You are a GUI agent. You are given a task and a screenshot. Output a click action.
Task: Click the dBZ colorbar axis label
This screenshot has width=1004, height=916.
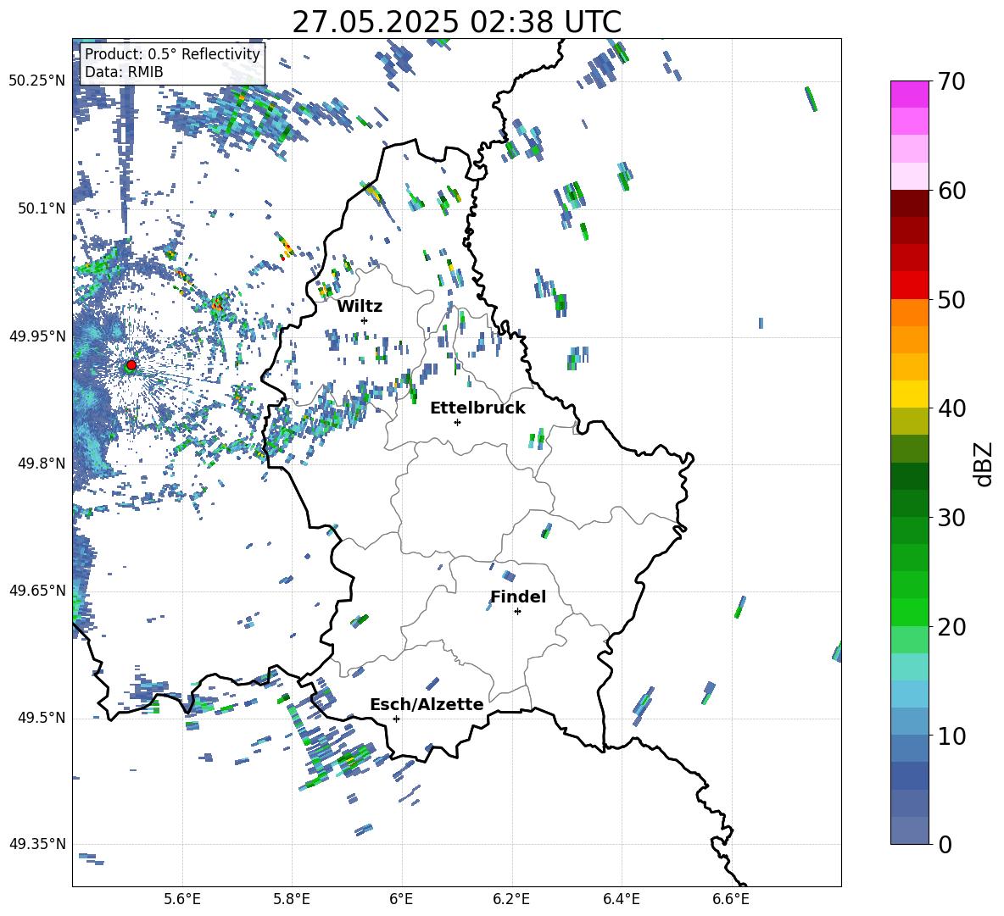(x=984, y=464)
